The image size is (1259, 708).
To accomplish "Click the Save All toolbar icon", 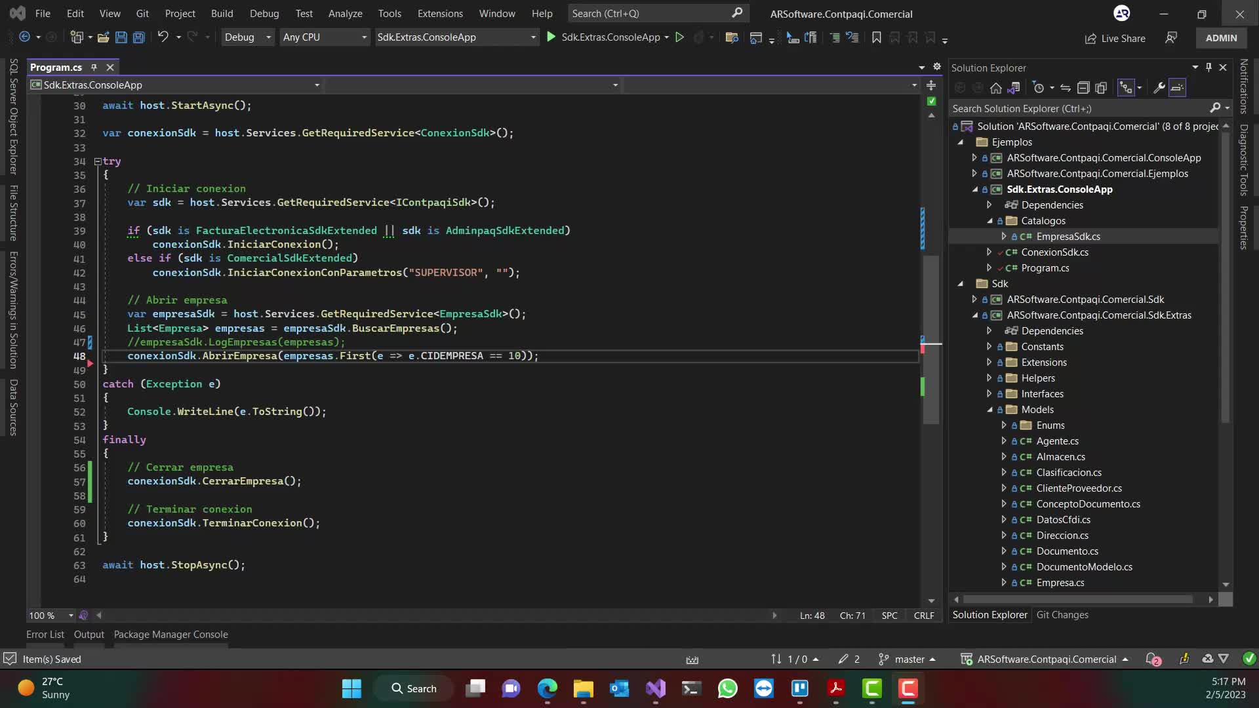I will pos(139,37).
